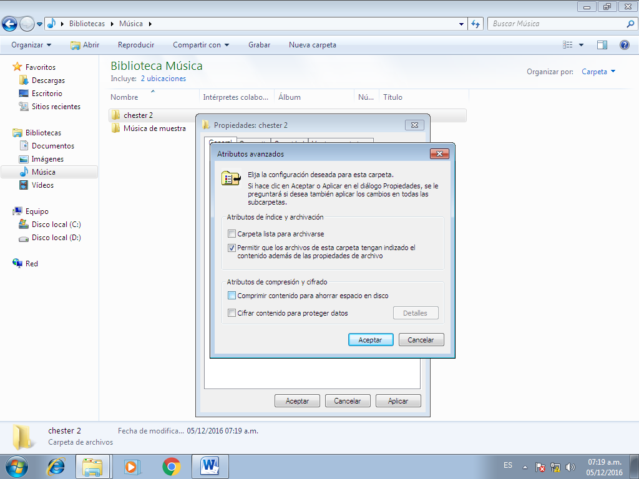The height and width of the screenshot is (479, 639).
Task: Click Aceptar in Atributos avanzados dialog
Action: pos(370,339)
